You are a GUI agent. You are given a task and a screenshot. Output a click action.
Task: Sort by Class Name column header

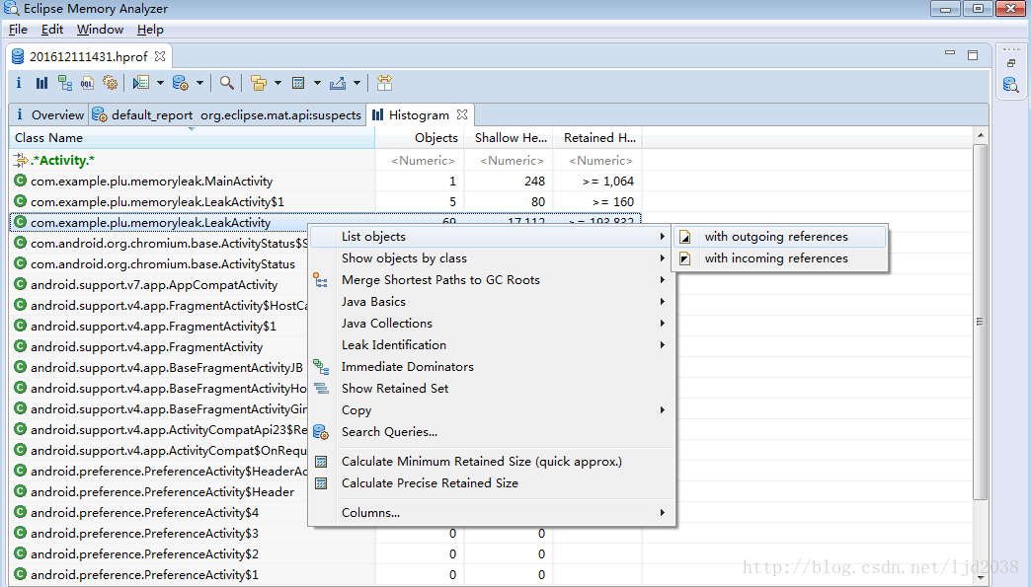pyautogui.click(x=192, y=138)
